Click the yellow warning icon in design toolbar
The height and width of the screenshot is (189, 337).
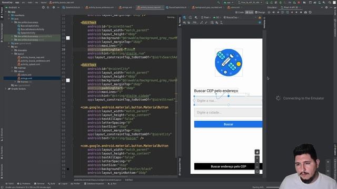(x=260, y=17)
